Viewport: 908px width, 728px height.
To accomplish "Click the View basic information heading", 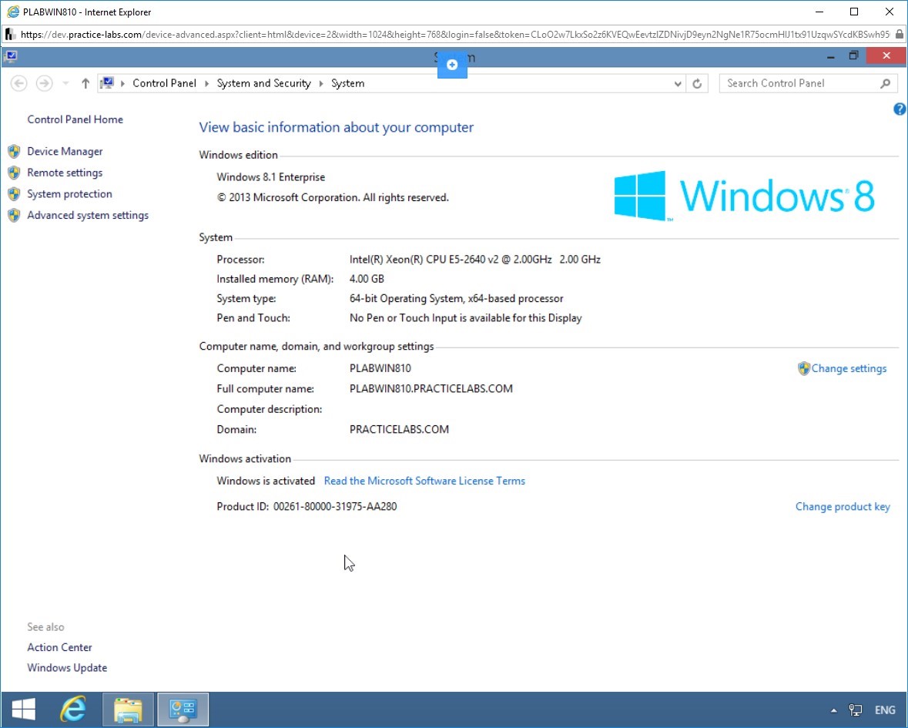I will coord(337,127).
